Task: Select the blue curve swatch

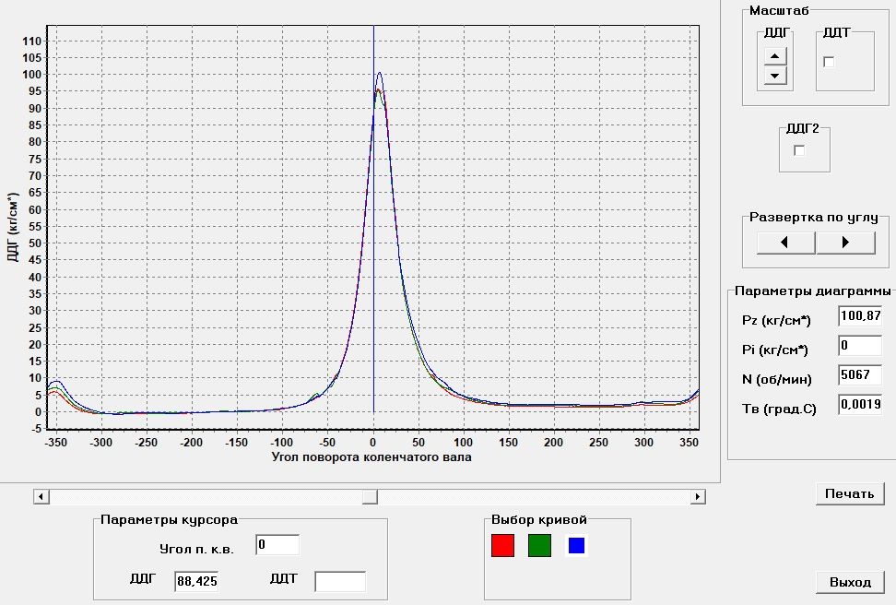Action: (x=576, y=546)
